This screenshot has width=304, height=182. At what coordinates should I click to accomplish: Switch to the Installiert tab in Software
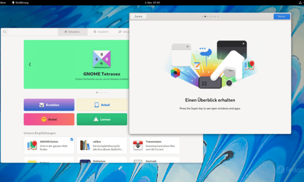coord(101,32)
